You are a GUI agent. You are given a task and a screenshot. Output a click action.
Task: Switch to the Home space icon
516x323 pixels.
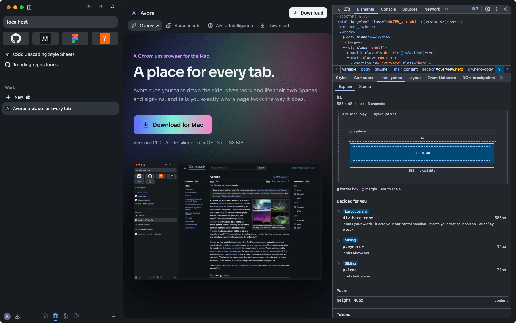(45, 316)
